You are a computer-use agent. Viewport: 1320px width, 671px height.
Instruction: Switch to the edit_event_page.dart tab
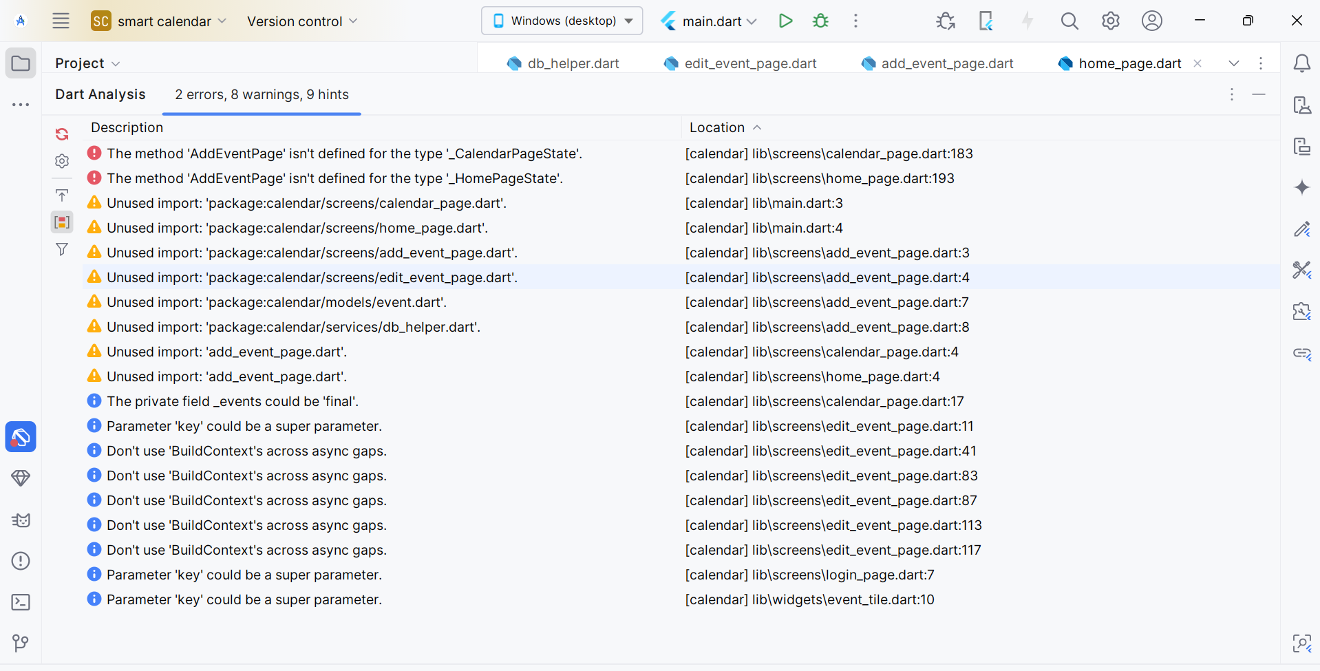pos(741,63)
